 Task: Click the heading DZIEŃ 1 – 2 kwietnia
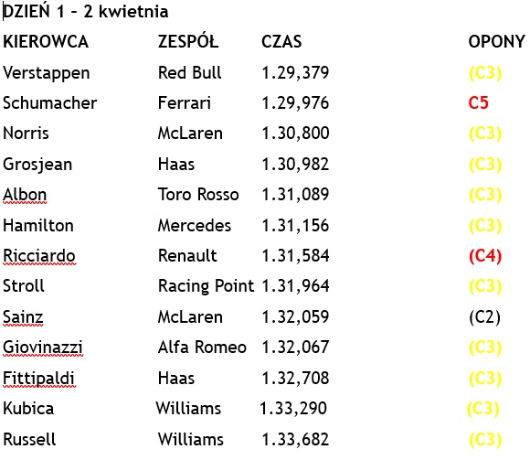(86, 12)
